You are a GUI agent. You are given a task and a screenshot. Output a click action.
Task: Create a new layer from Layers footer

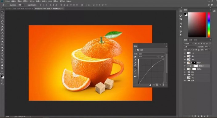(x=205, y=116)
